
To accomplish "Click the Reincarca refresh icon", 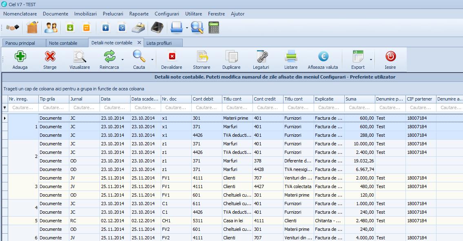I will tap(109, 56).
